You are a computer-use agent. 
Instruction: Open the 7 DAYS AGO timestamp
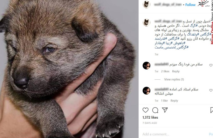150,123
